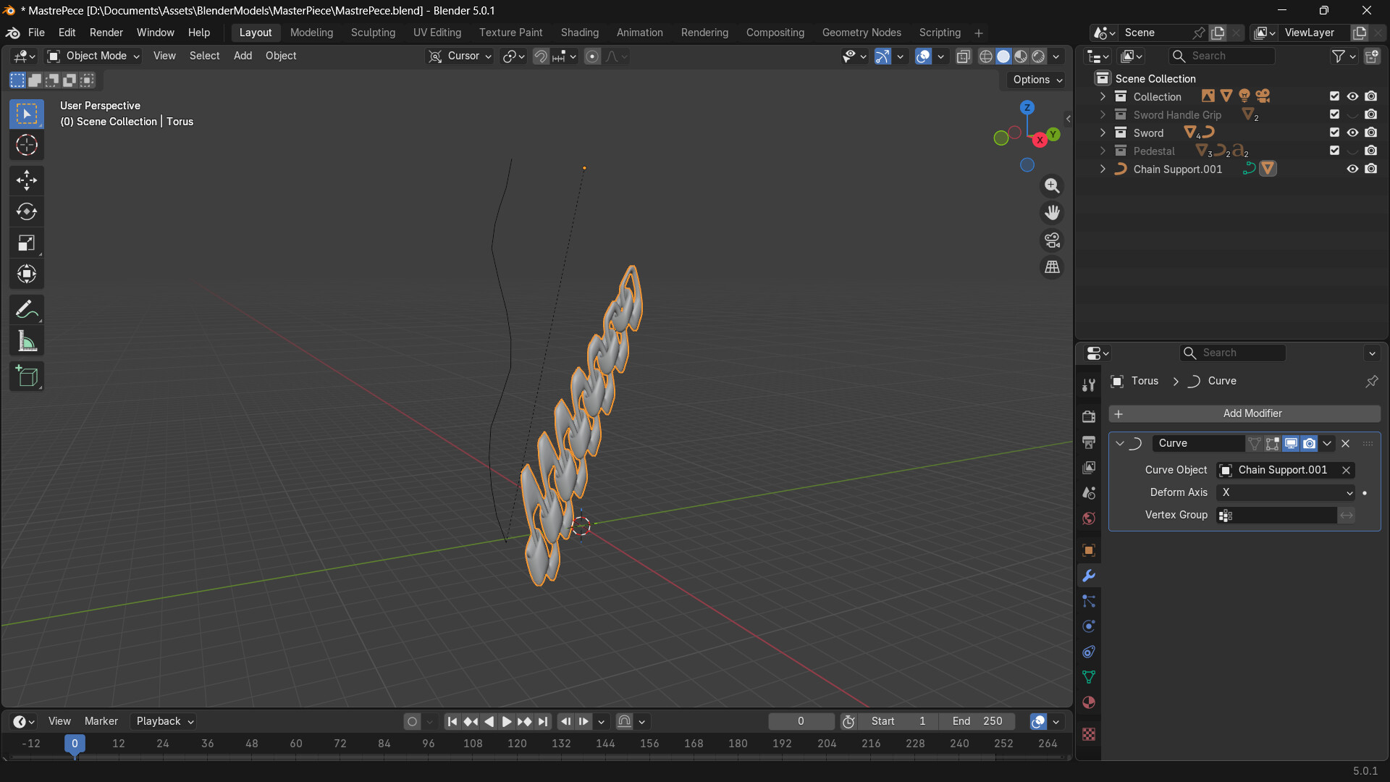The image size is (1390, 782).
Task: Toggle camera view icon
Action: click(1052, 240)
